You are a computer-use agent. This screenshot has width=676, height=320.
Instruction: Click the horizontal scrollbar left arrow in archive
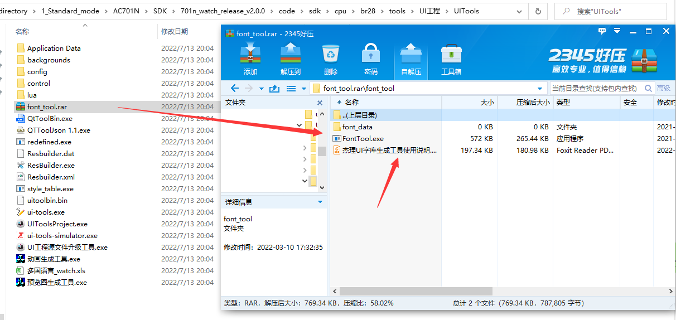(335, 292)
